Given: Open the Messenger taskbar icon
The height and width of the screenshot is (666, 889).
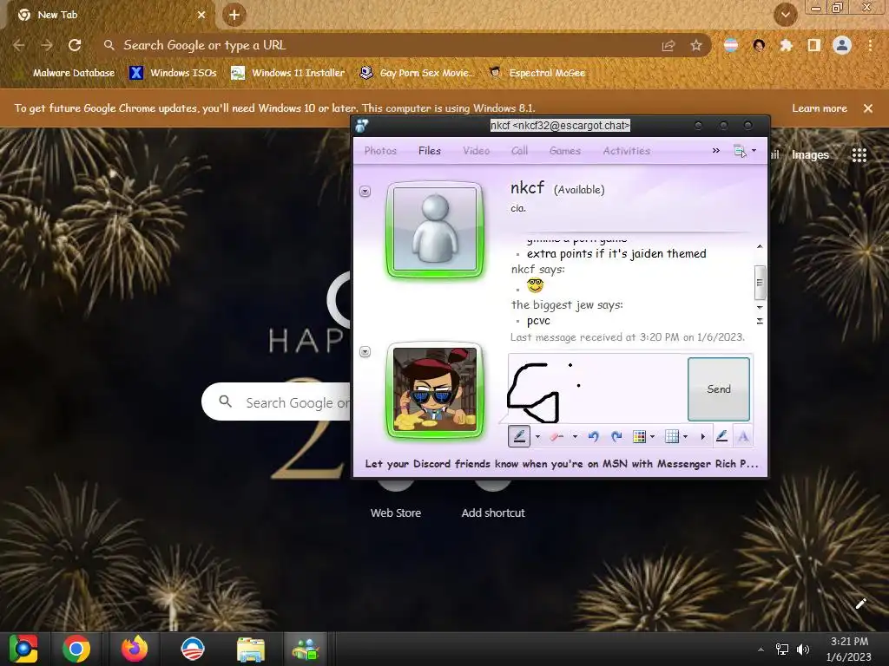Looking at the screenshot, I should 306,649.
